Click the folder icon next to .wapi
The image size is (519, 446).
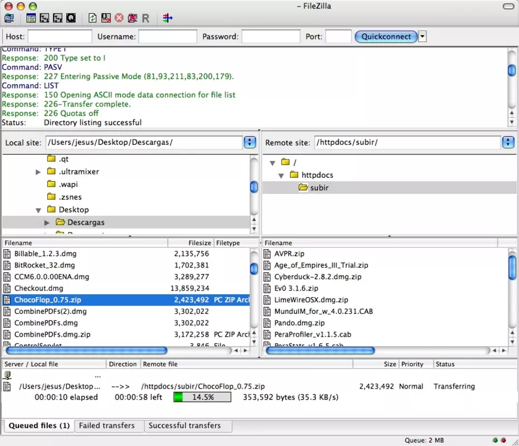point(51,184)
